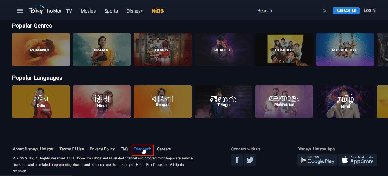Viewport: 388px width, 176px height.
Task: Select the Malayalam language card
Action: point(284,102)
